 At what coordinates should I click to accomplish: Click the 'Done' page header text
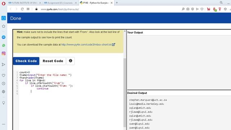(16, 18)
